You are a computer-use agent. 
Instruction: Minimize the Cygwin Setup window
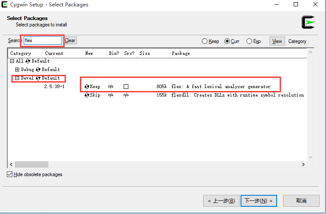(x=277, y=4)
